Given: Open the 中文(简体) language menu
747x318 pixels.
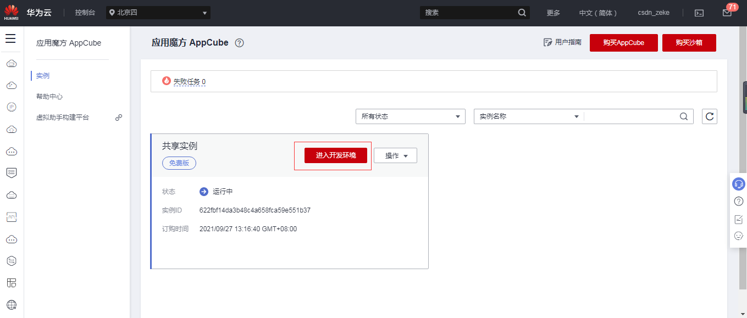Looking at the screenshot, I should pyautogui.click(x=599, y=13).
